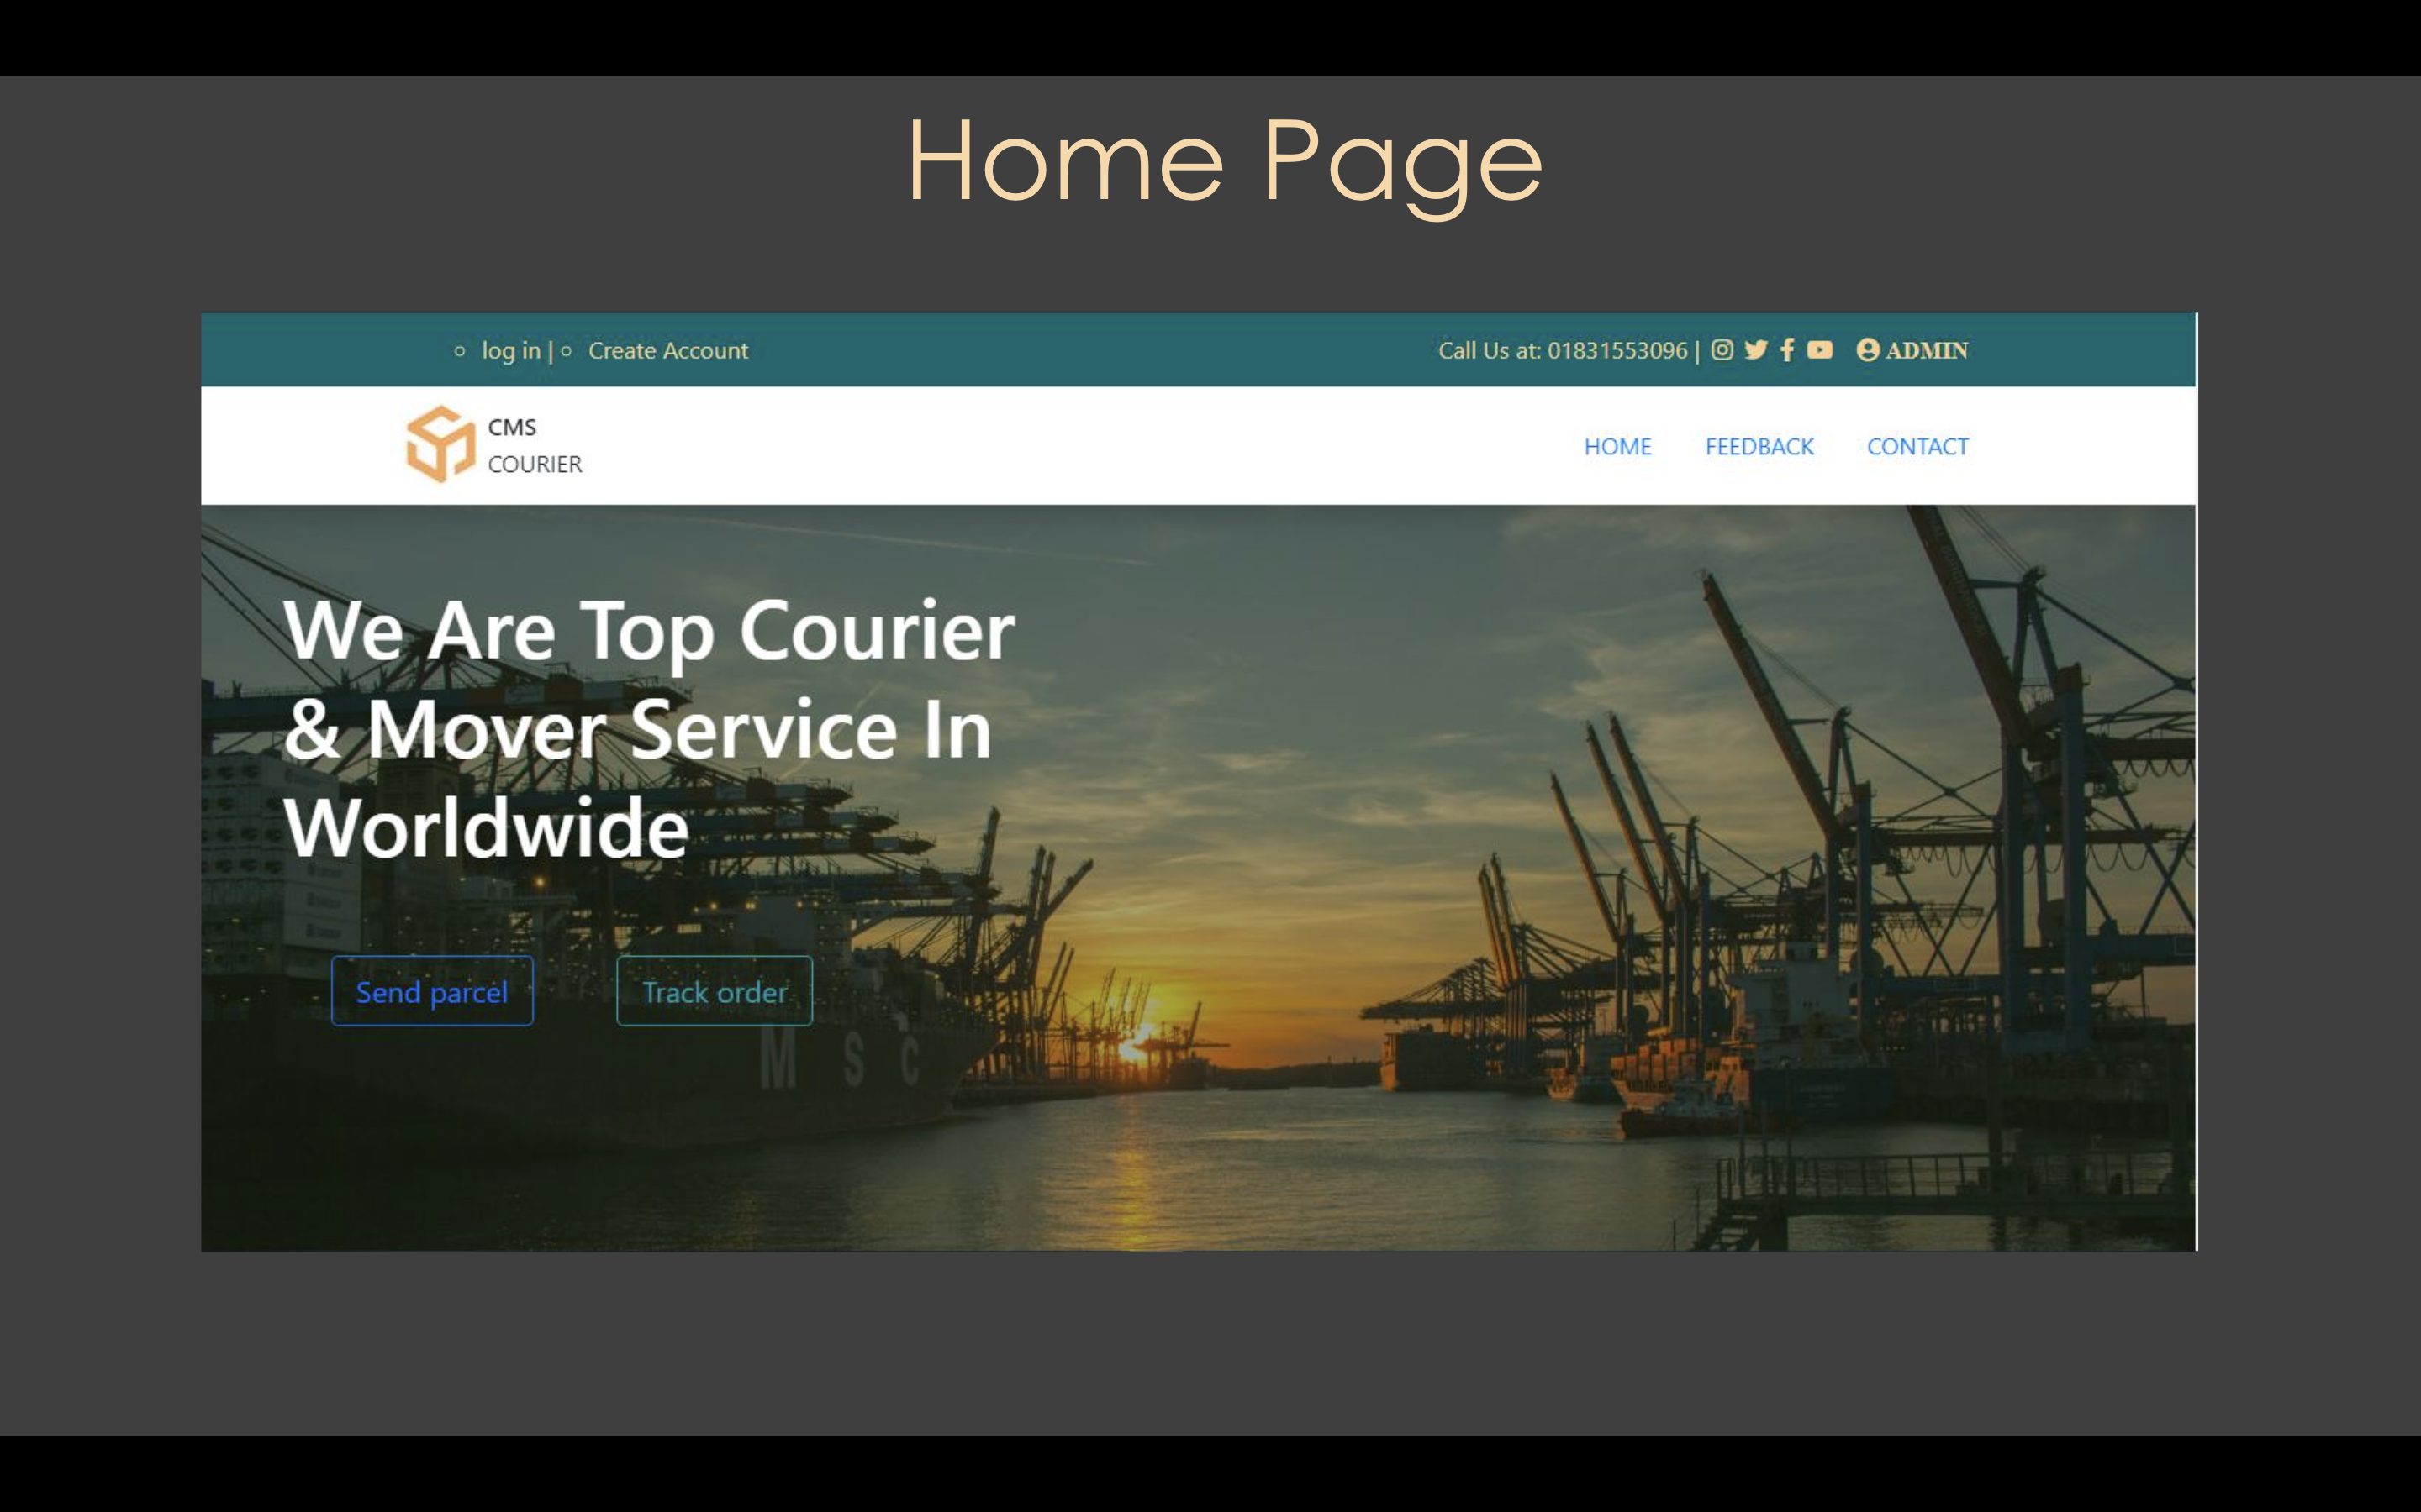2421x1512 pixels.
Task: Select the circle bullet beside log in
Action: [460, 351]
